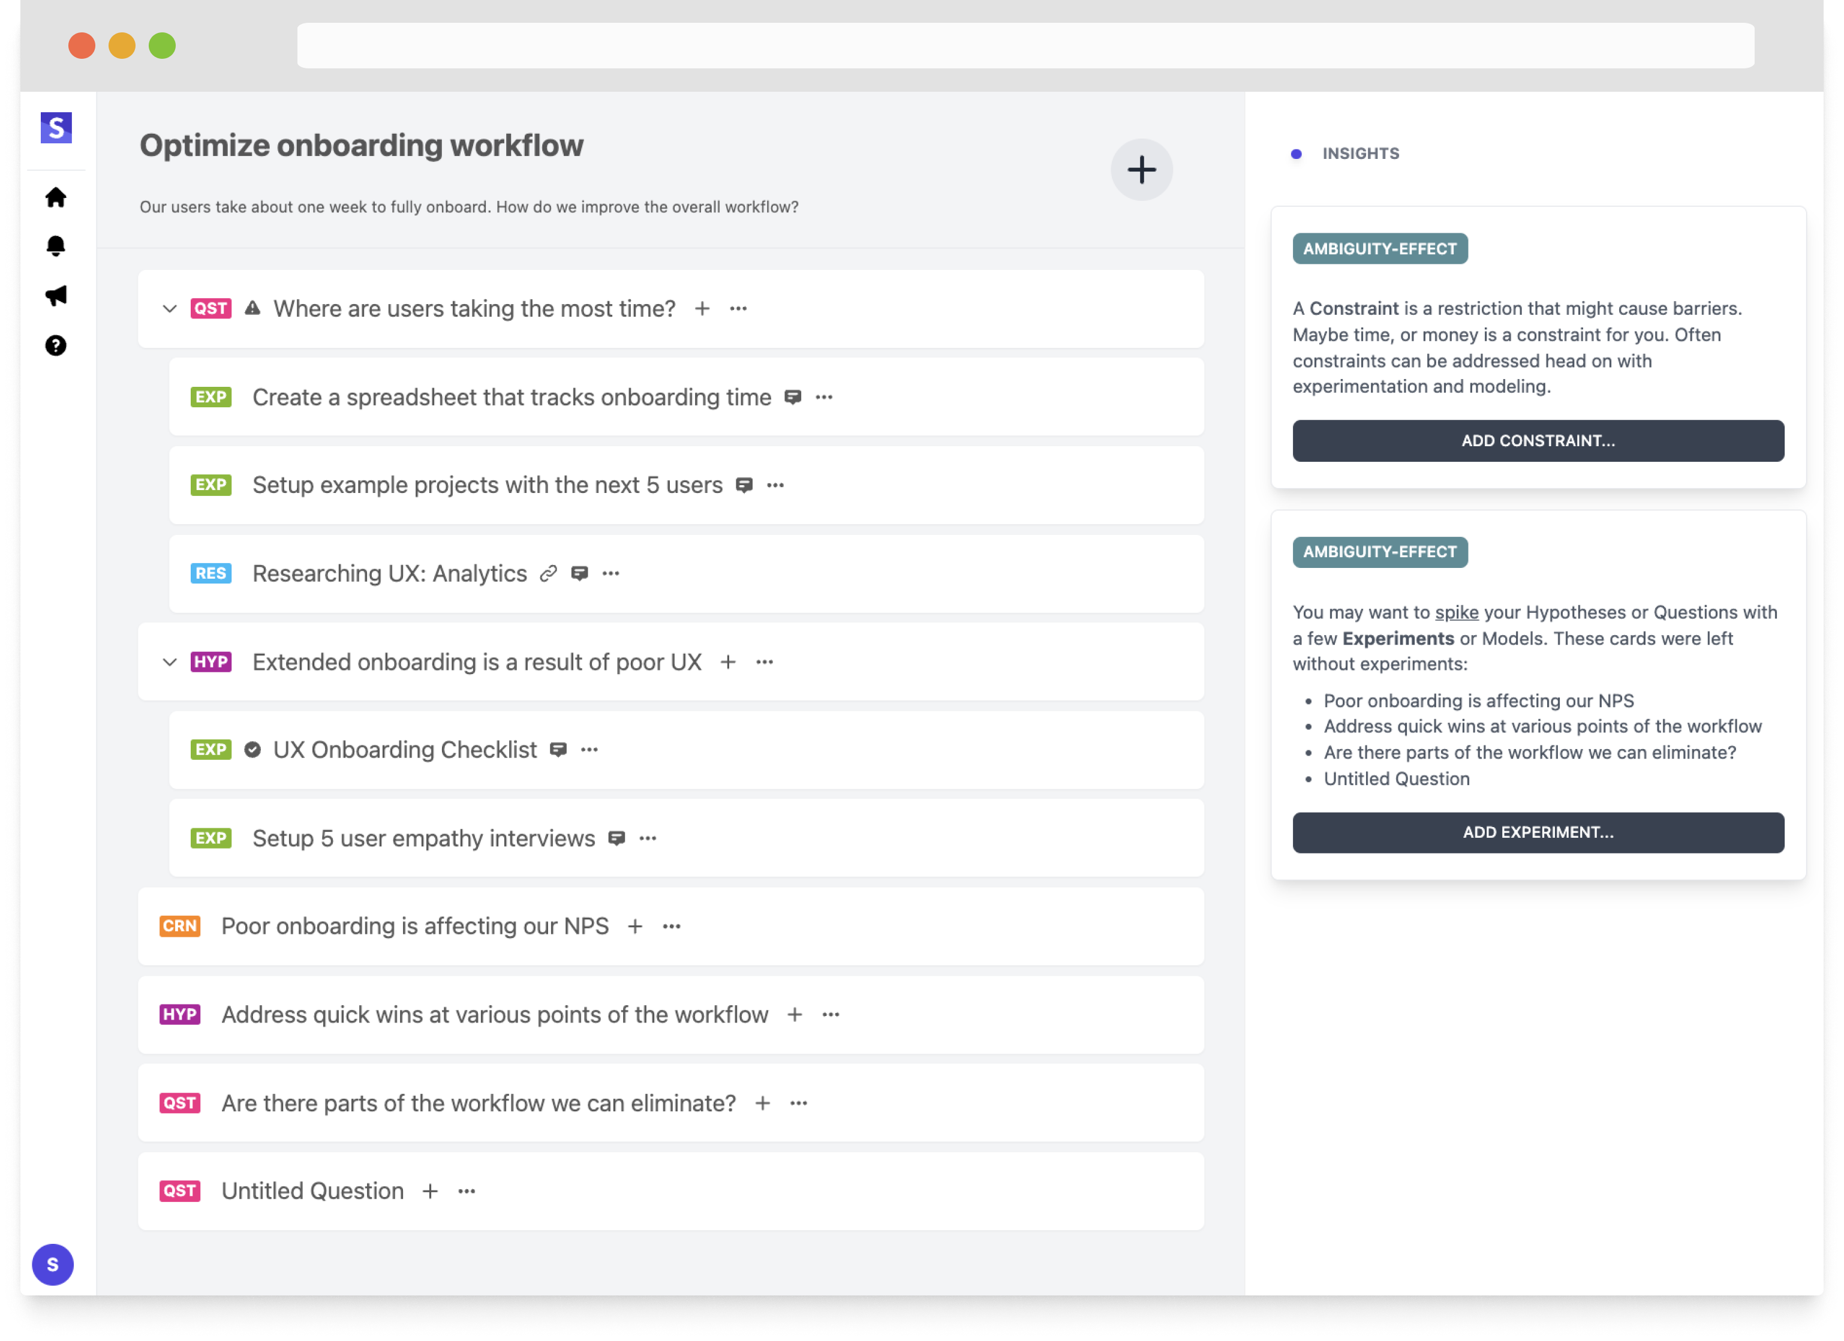Click RES badge on 'Researching UX' card
The width and height of the screenshot is (1844, 1341).
coord(212,573)
